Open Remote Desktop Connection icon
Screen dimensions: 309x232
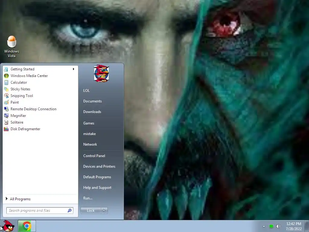pos(6,109)
